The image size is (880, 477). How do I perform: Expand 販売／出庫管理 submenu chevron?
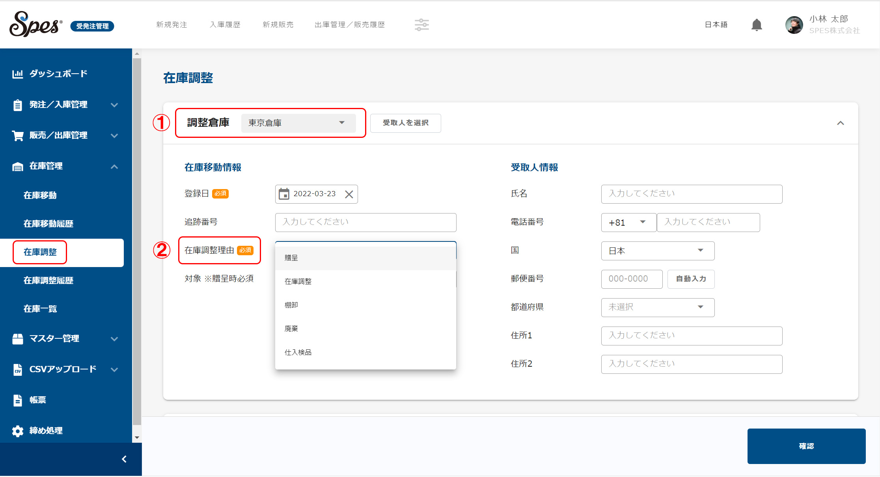click(x=114, y=135)
